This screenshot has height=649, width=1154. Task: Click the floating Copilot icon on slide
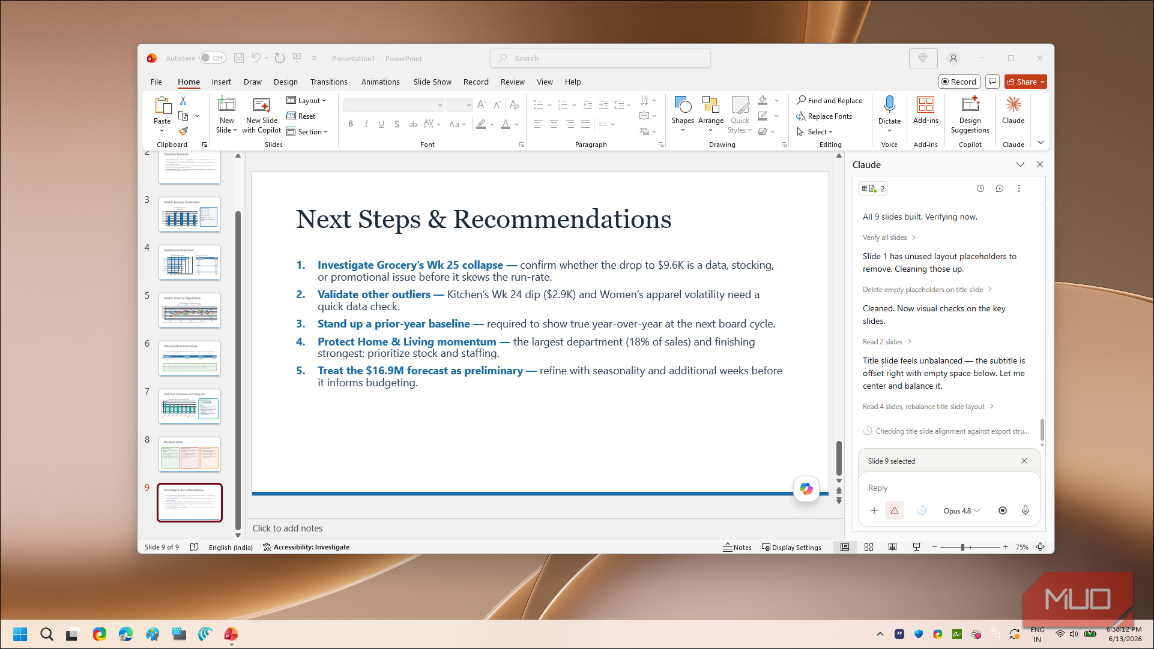(x=806, y=489)
